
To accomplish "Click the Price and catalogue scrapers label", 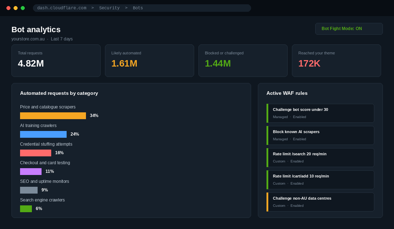I will pos(48,107).
